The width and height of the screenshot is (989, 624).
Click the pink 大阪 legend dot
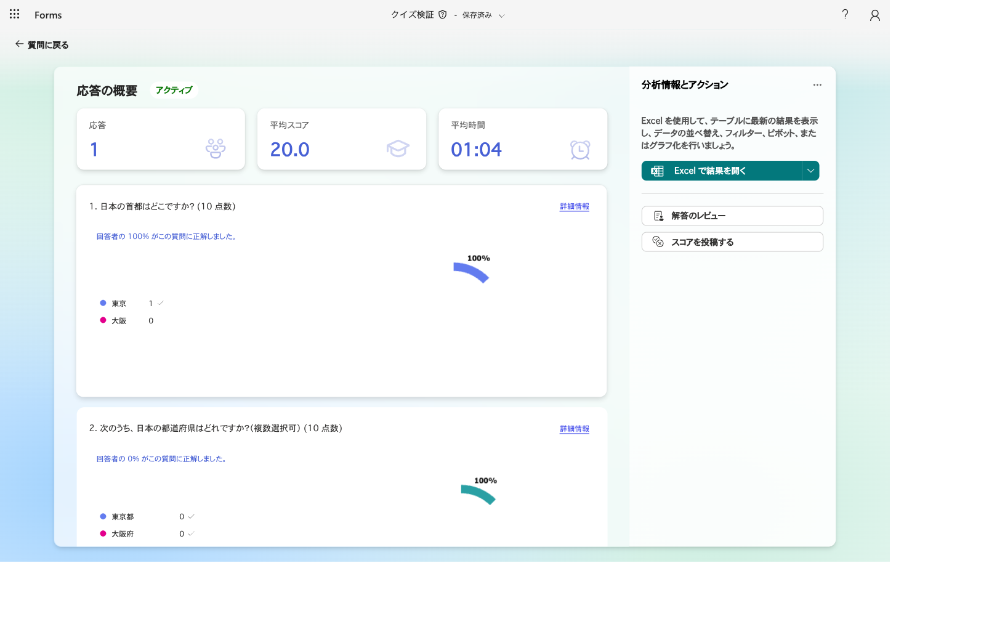click(x=103, y=320)
